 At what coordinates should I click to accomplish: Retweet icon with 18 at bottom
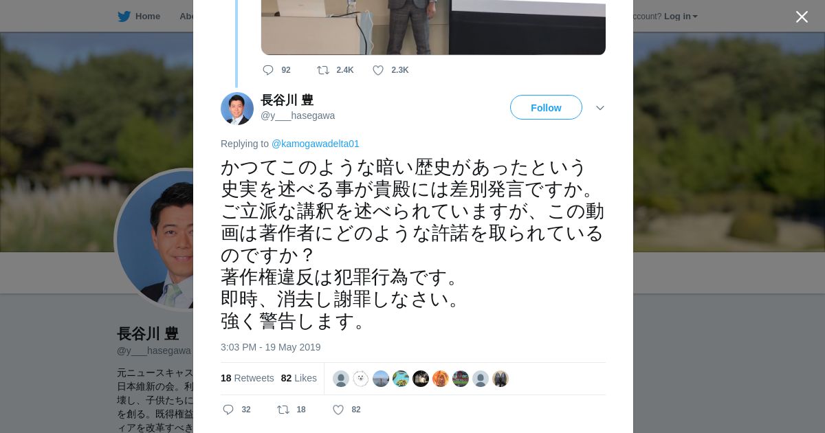pos(283,410)
